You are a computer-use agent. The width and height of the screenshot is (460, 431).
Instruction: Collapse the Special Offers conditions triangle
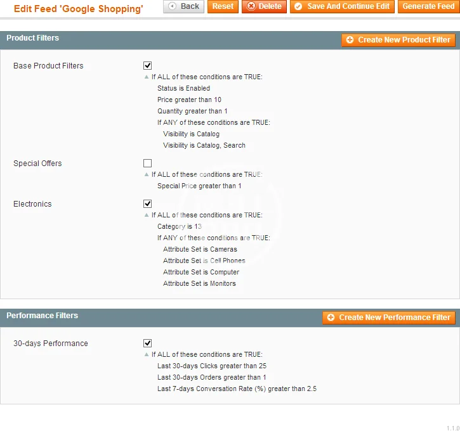click(x=147, y=175)
